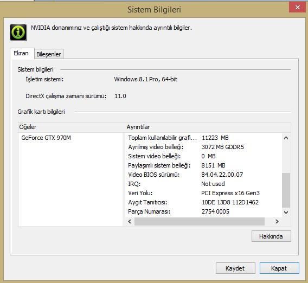Click the İşletim sistemi label
Image resolution: width=308 pixels, height=283 pixels.
tap(44, 79)
